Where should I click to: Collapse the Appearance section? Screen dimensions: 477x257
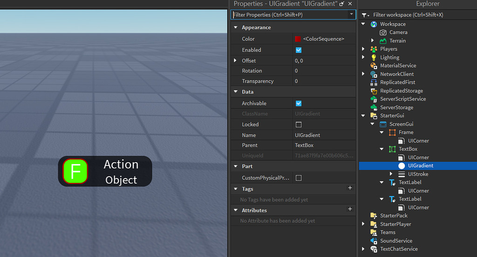pyautogui.click(x=235, y=27)
